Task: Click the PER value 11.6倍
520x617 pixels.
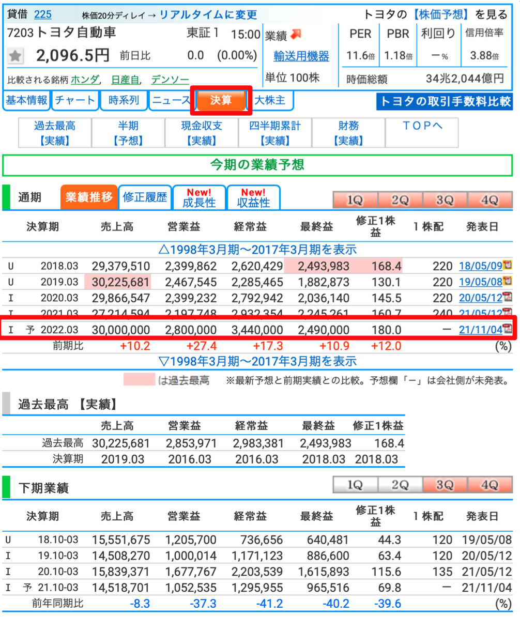Action: pyautogui.click(x=360, y=55)
